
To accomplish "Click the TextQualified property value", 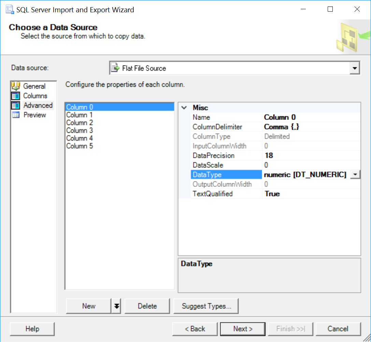I will tap(311, 194).
